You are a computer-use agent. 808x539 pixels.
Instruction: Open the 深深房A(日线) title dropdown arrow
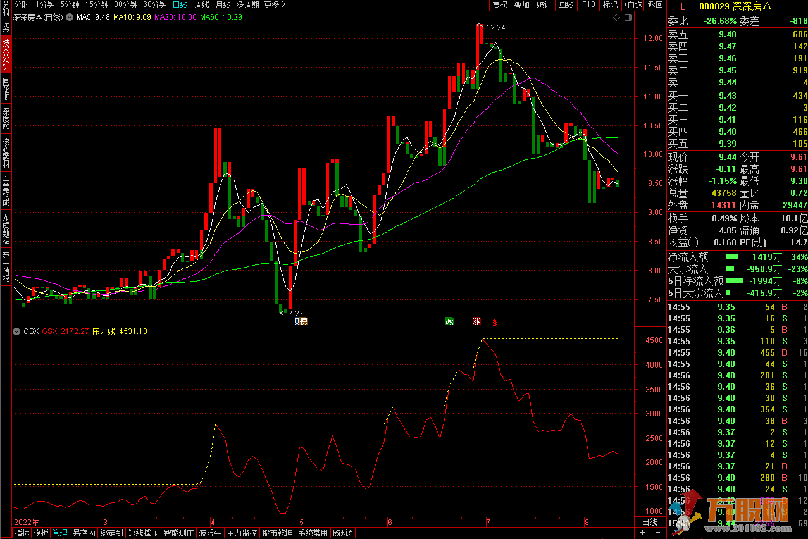click(69, 17)
